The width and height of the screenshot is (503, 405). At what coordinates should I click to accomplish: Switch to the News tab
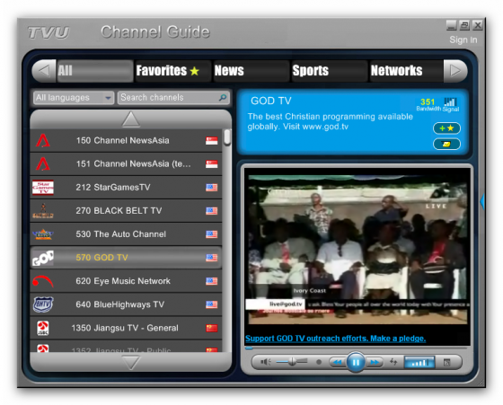pyautogui.click(x=251, y=71)
